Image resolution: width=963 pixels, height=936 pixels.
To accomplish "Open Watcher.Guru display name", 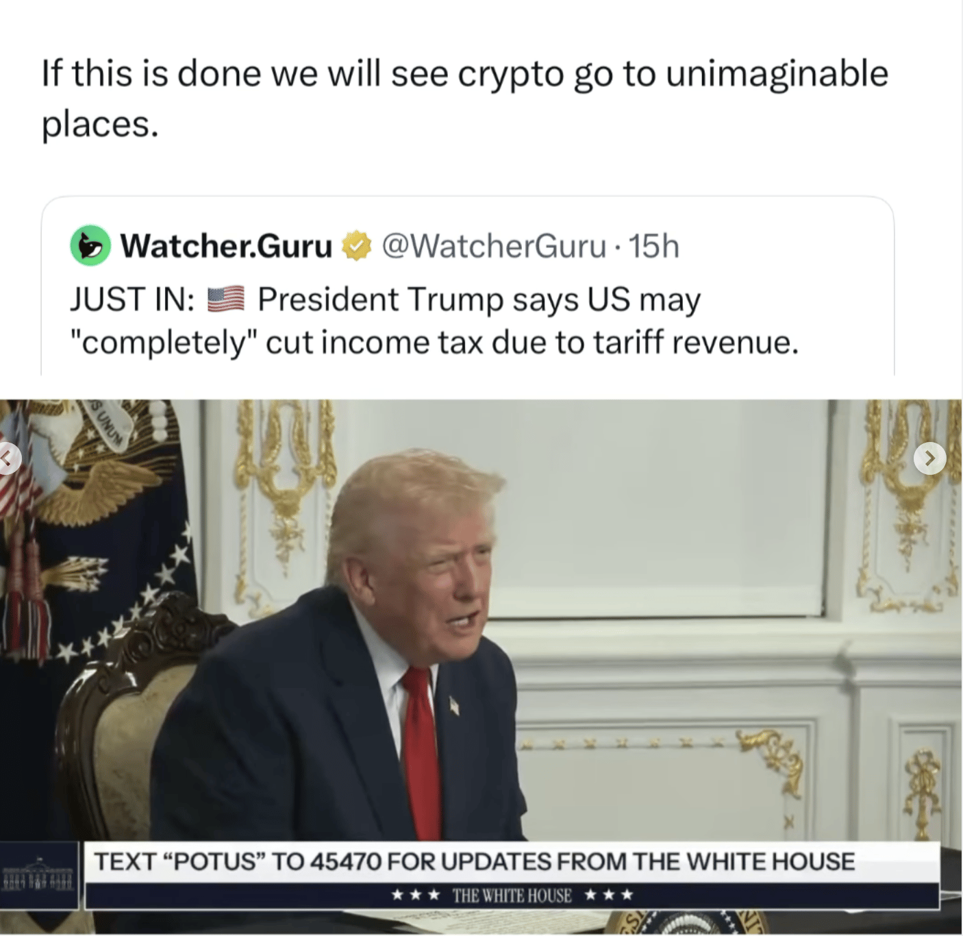I will (x=226, y=246).
